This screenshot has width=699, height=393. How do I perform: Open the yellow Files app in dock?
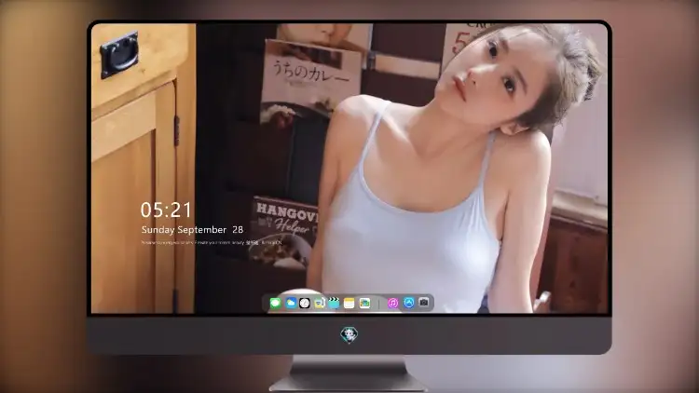coord(319,304)
